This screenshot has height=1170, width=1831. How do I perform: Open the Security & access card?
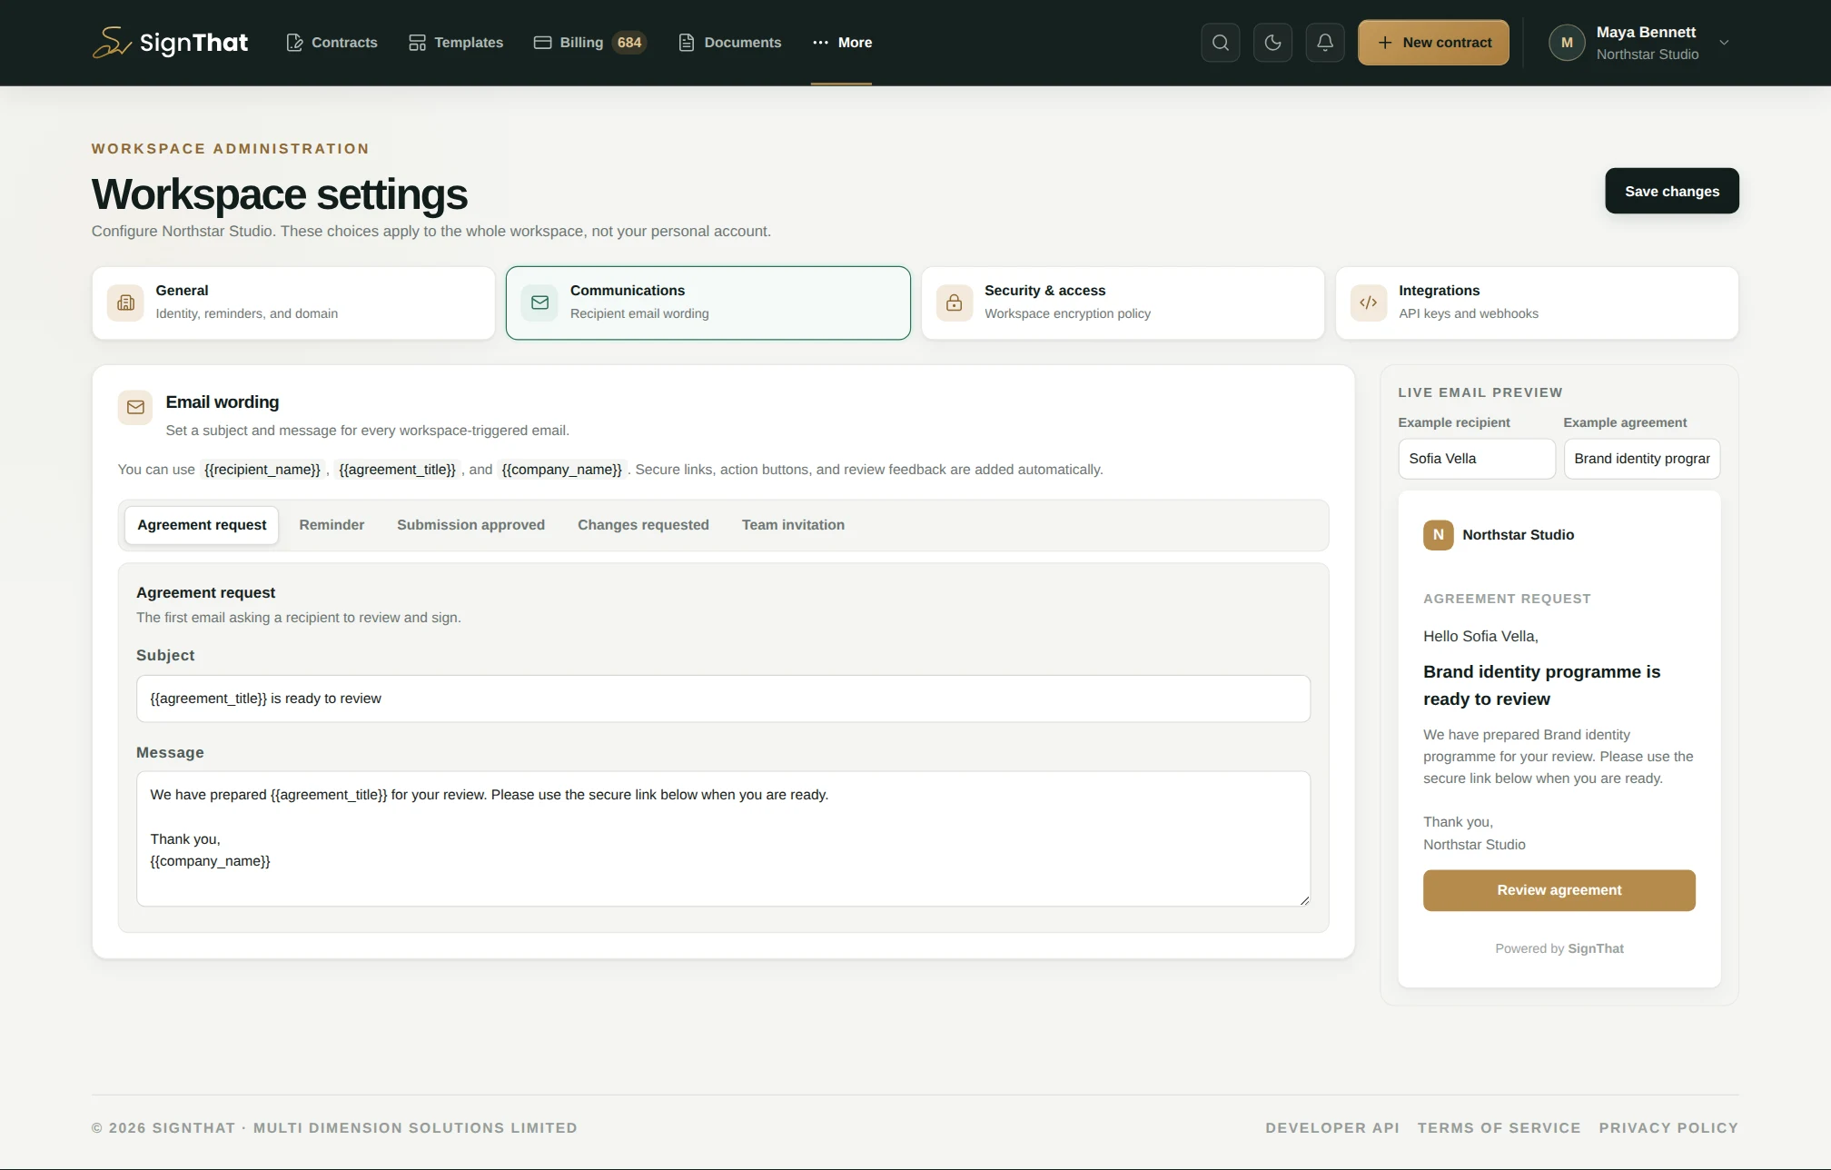tap(1123, 302)
